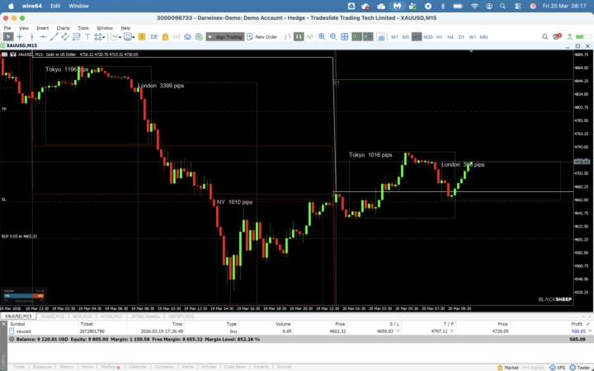This screenshot has width=594, height=371.
Task: Activate the crosshair tool
Action: click(20, 37)
